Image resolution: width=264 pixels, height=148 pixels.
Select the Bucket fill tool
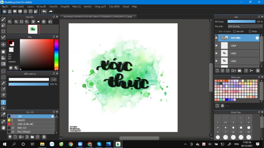tap(3, 58)
